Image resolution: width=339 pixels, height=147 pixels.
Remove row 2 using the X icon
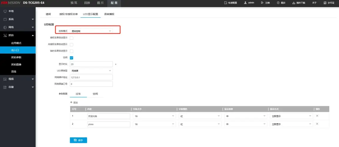click(317, 124)
